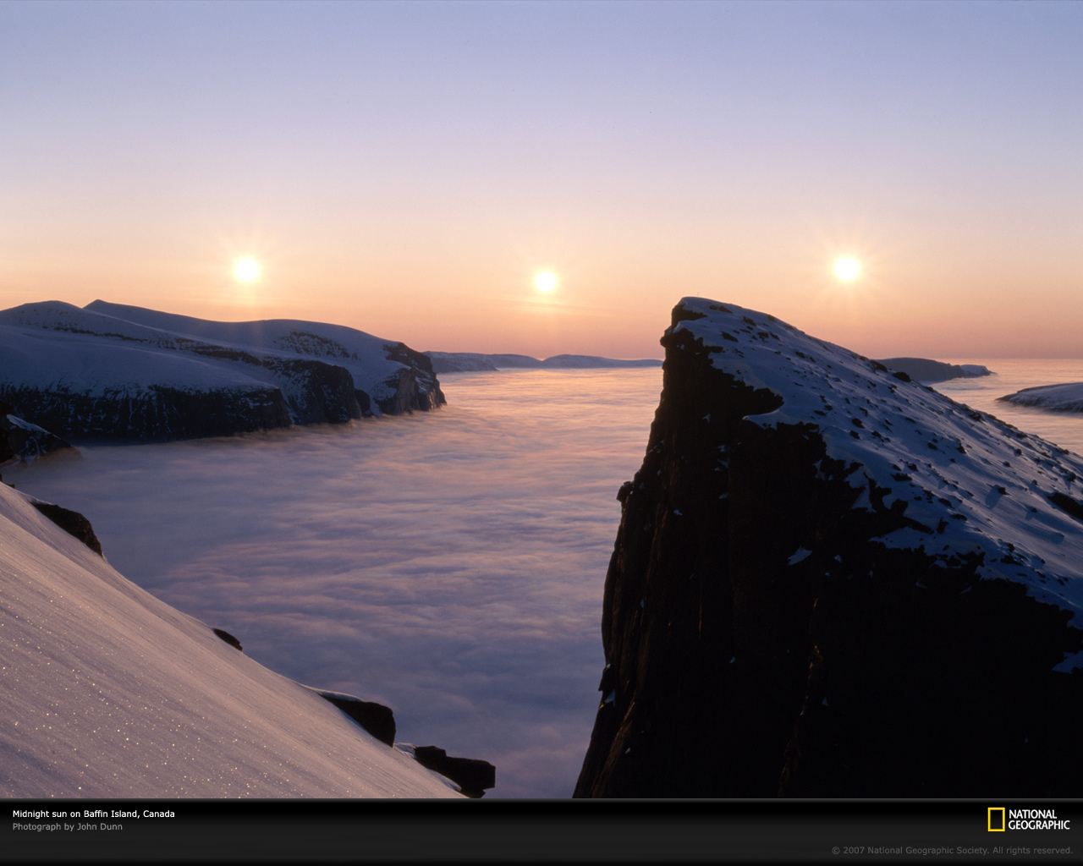Click the 2007 National Geographic Society copyright notice
This screenshot has width=1083, height=866.
click(x=952, y=851)
